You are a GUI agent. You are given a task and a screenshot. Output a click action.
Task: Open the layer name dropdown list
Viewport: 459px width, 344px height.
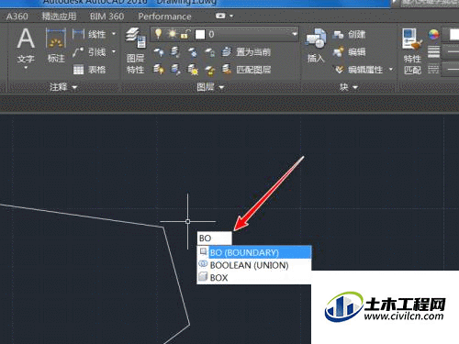pos(294,34)
